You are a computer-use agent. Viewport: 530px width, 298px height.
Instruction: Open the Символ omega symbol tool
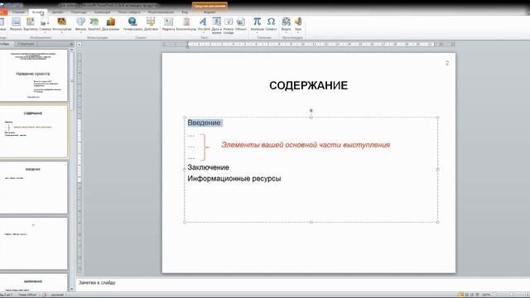click(271, 24)
